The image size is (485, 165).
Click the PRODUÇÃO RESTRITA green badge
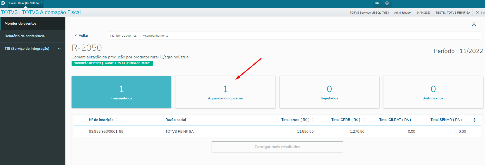[112, 63]
